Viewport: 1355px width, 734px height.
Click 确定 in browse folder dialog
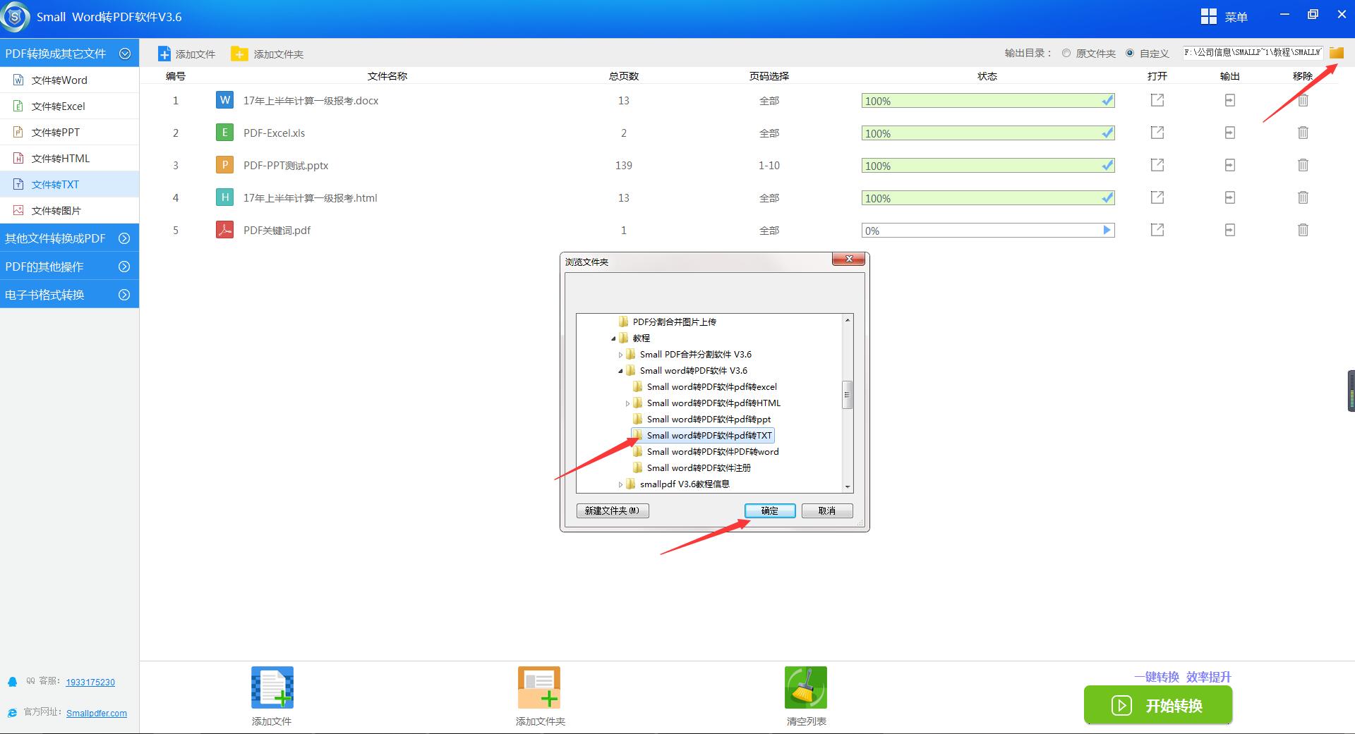click(x=770, y=510)
